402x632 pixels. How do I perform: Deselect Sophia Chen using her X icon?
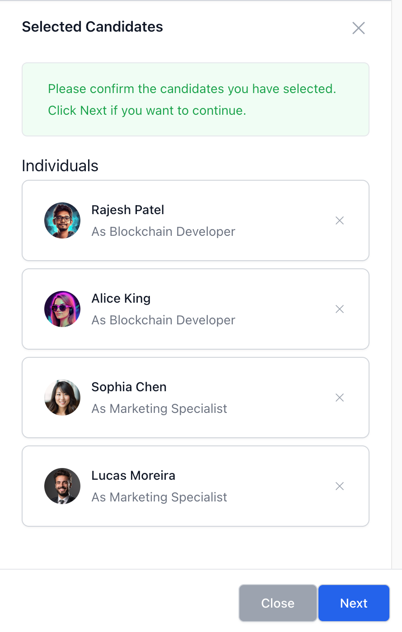coord(340,398)
